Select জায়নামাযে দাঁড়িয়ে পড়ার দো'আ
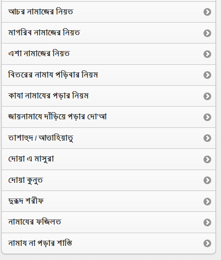Image resolution: width=221 pixels, height=260 pixels. pyautogui.click(x=108, y=117)
